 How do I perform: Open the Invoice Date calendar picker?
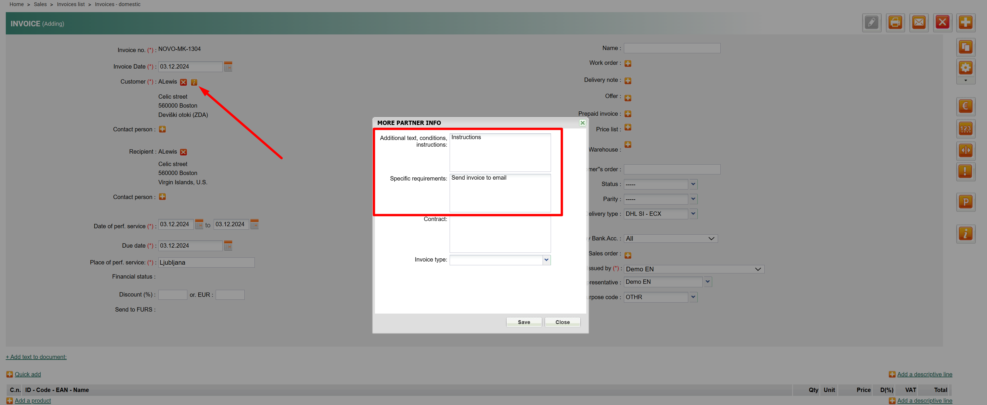coord(228,67)
